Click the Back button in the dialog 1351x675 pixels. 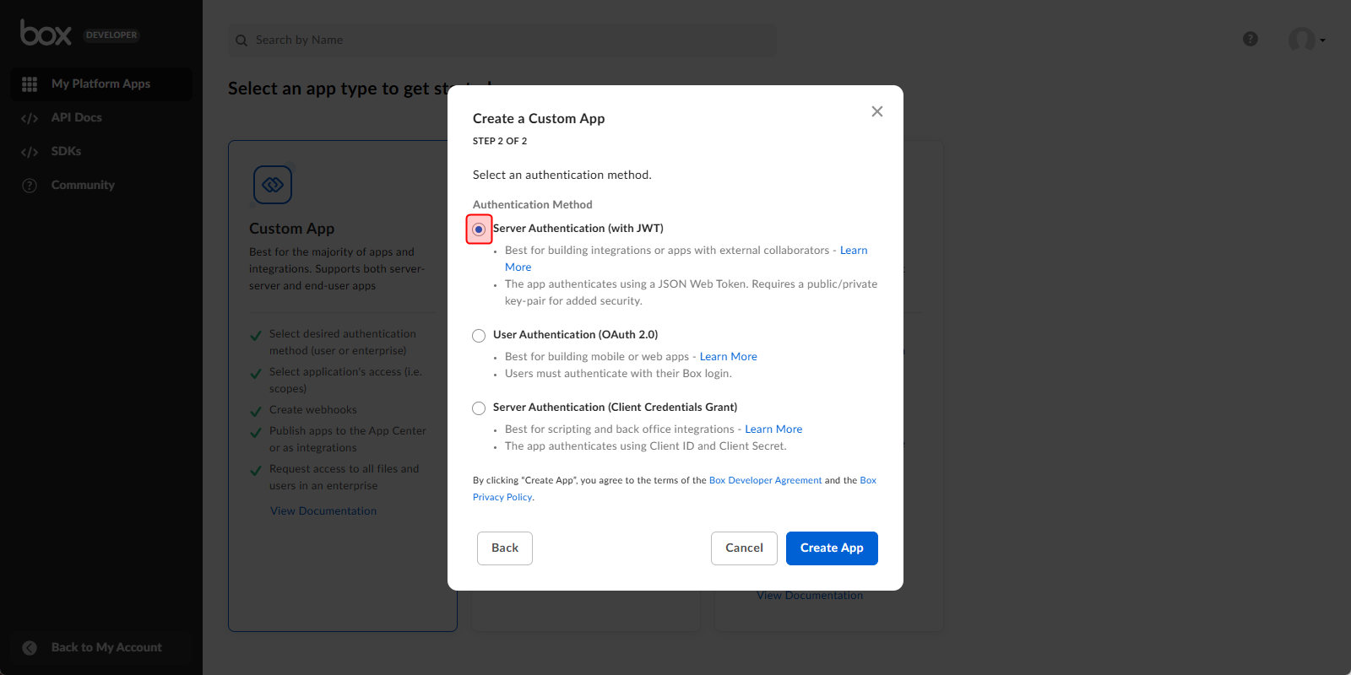[x=505, y=548]
